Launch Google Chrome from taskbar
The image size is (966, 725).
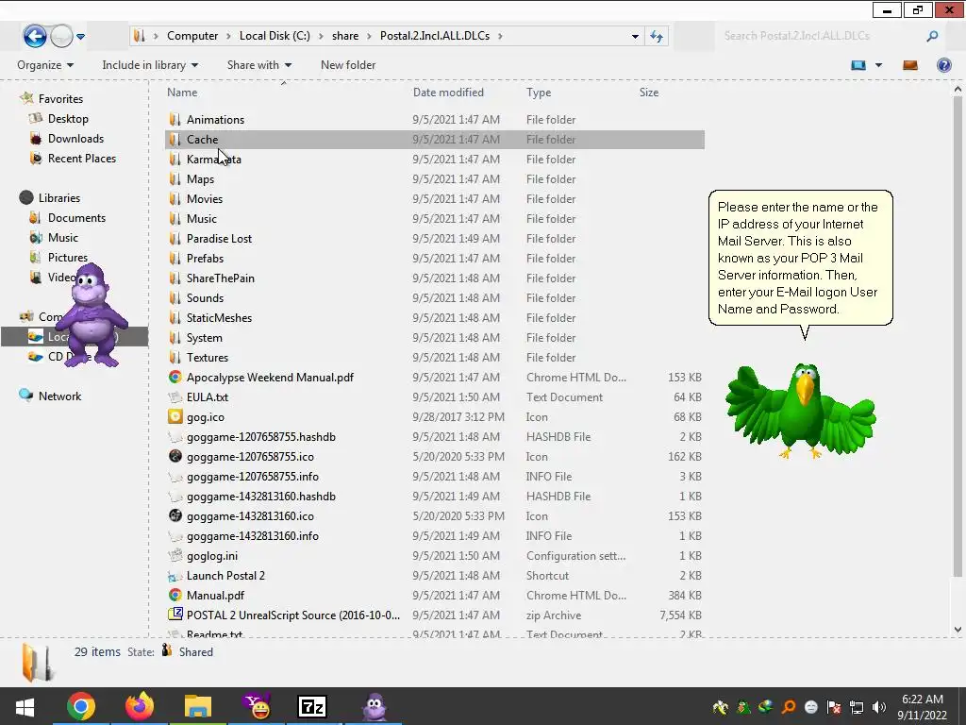pyautogui.click(x=81, y=706)
